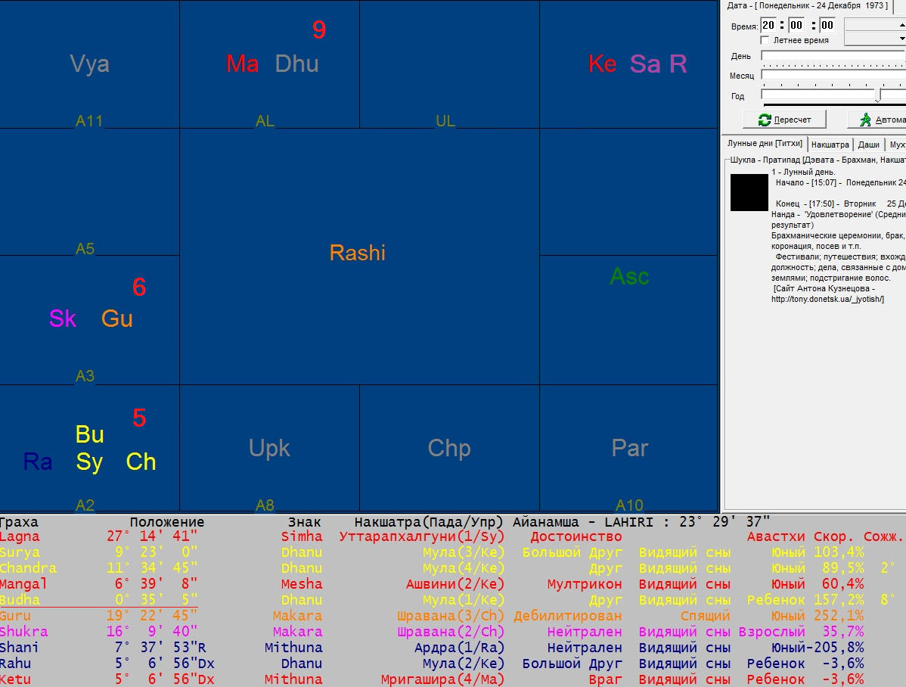Click the Месяц slider track
Viewport: 906px width, 687px height.
[832, 75]
